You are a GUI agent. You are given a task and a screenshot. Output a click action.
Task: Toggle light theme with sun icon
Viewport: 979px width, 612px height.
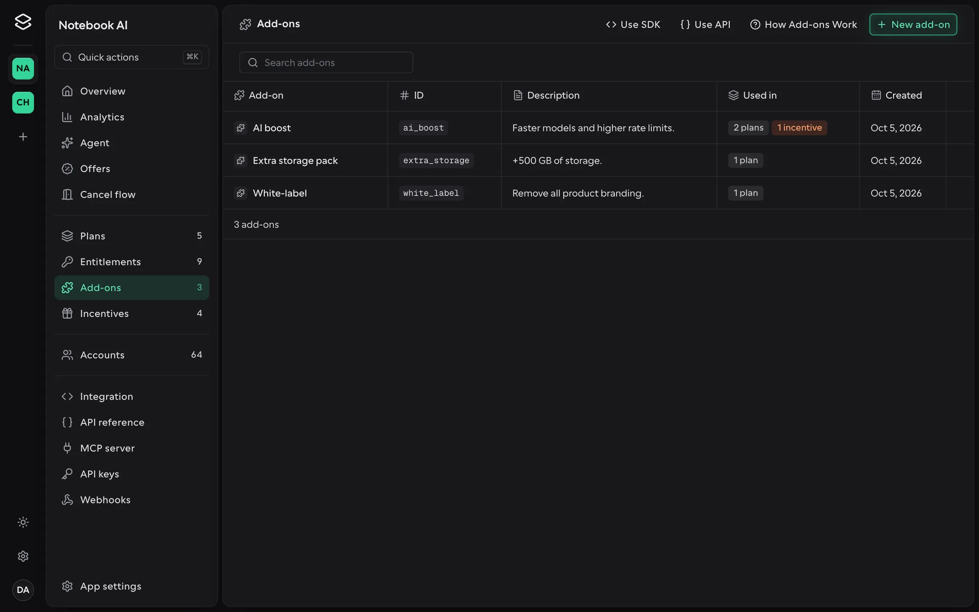click(23, 522)
